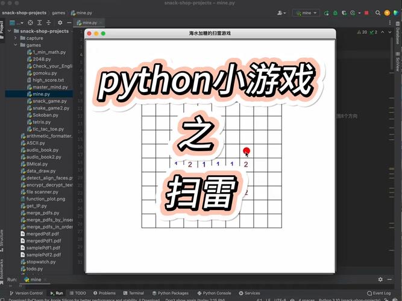Image resolution: width=402 pixels, height=301 pixels.
Task: Collapse the snack-shop-projects root folder
Action: tap(9, 31)
